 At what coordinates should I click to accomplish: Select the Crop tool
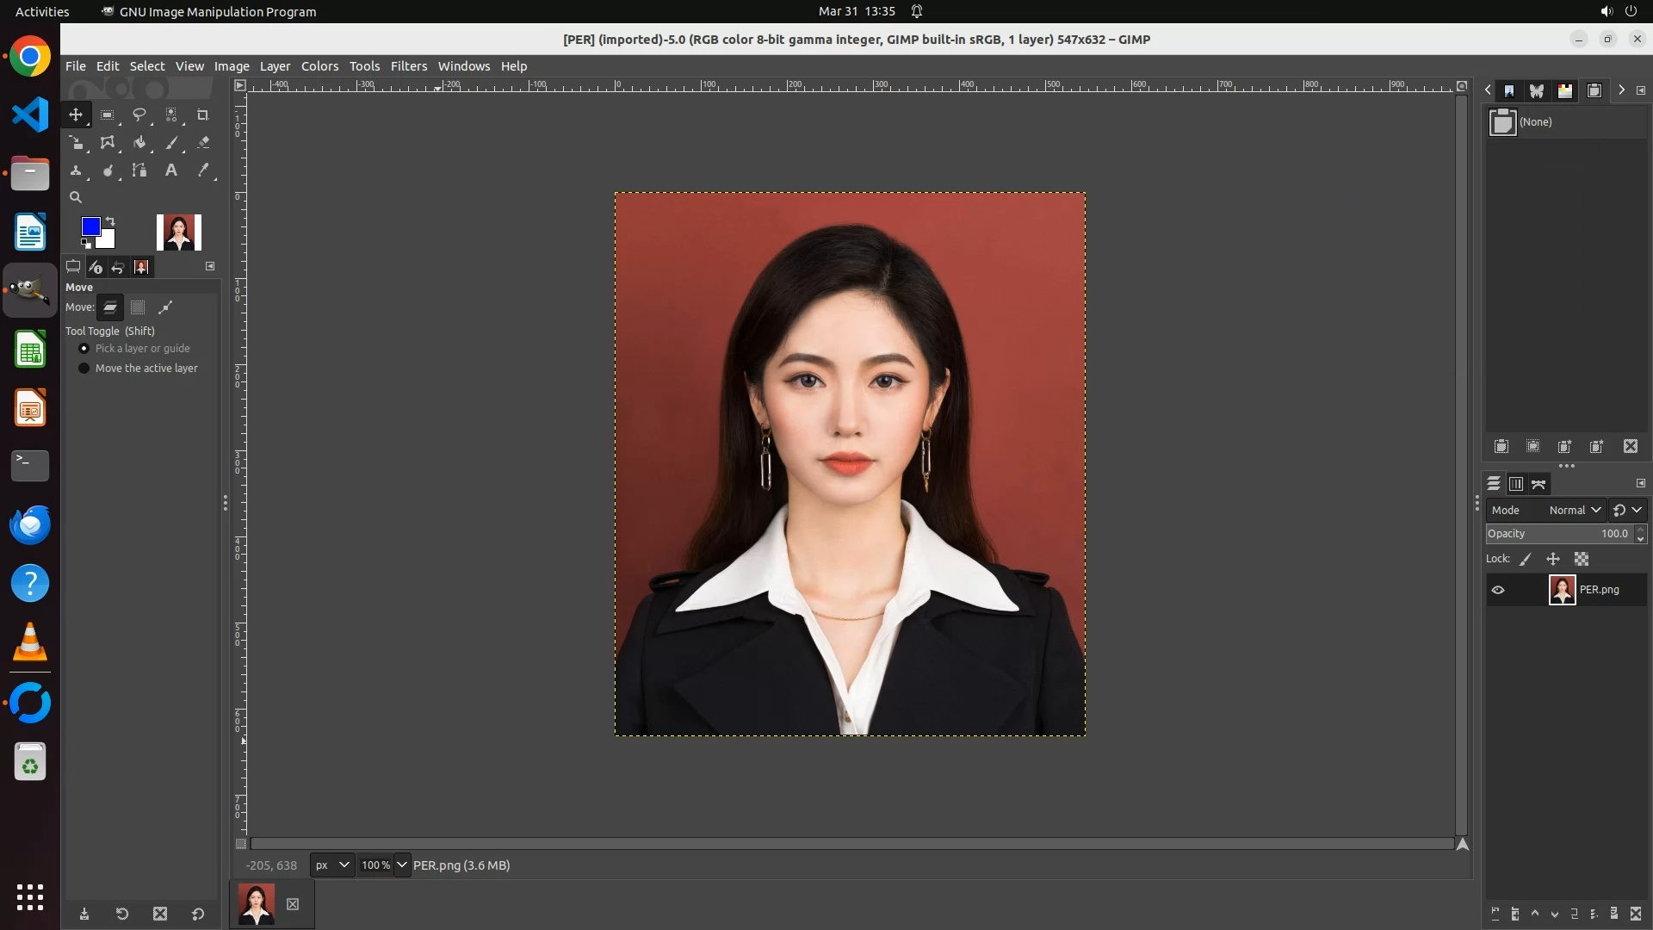(x=202, y=115)
